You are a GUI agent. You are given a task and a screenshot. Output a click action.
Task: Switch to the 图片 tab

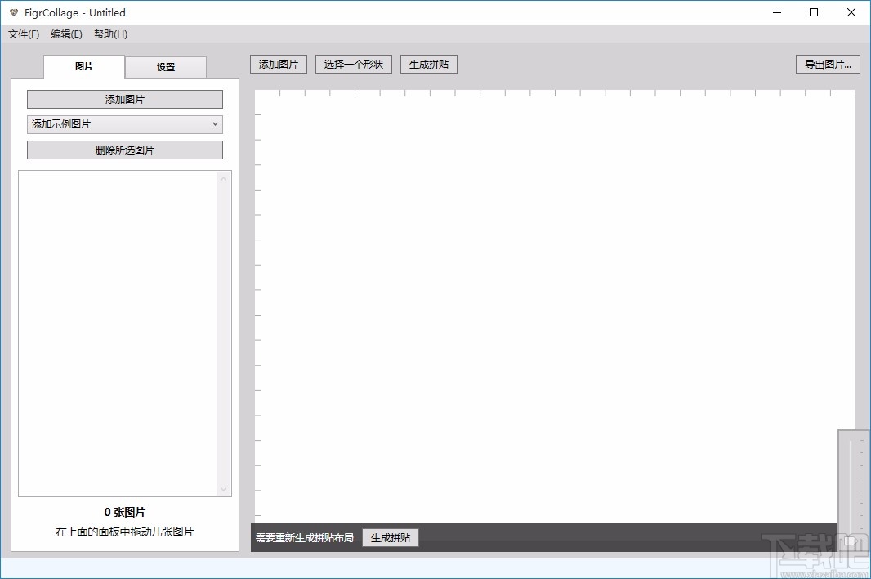[84, 66]
